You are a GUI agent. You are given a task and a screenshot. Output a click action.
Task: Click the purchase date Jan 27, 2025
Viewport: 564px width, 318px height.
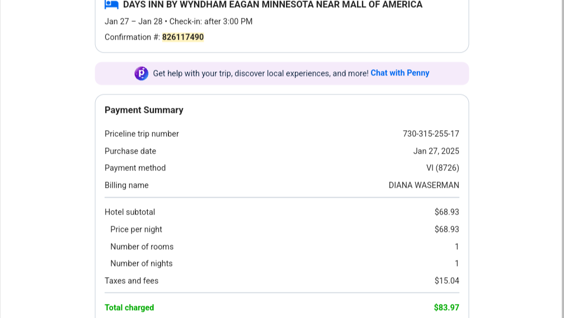pyautogui.click(x=436, y=151)
